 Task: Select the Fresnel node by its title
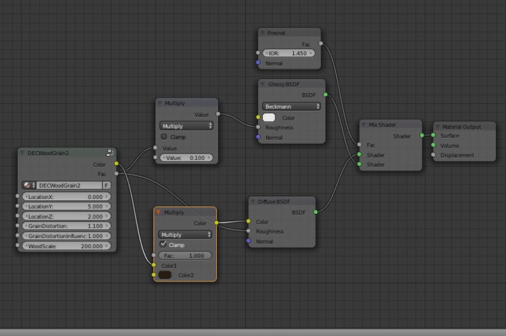[276, 33]
